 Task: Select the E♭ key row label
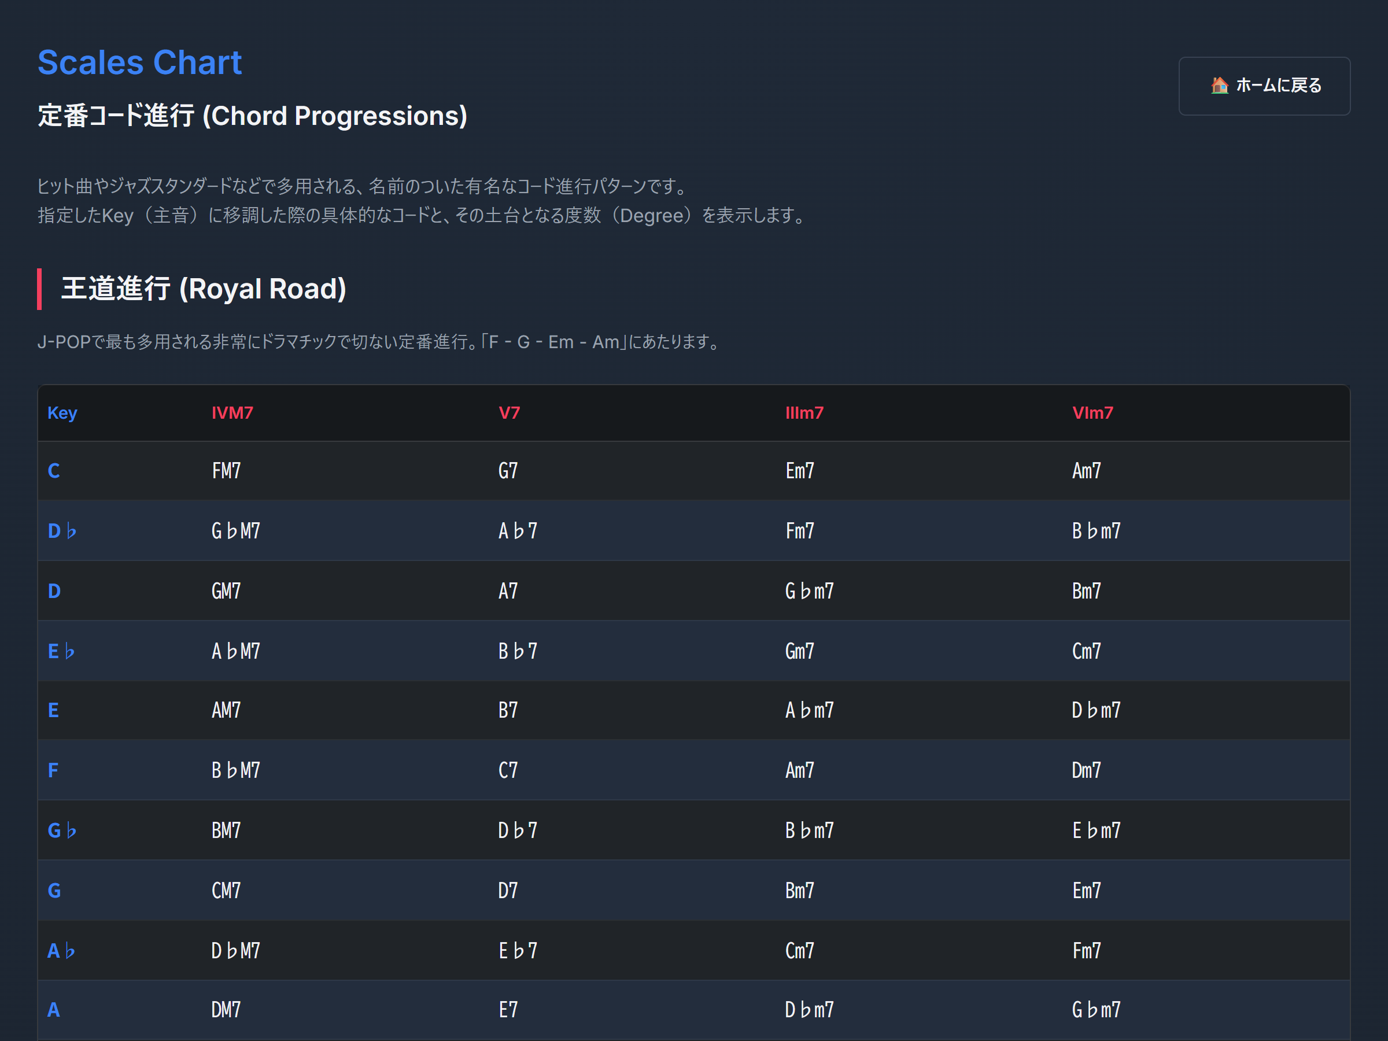click(x=61, y=651)
